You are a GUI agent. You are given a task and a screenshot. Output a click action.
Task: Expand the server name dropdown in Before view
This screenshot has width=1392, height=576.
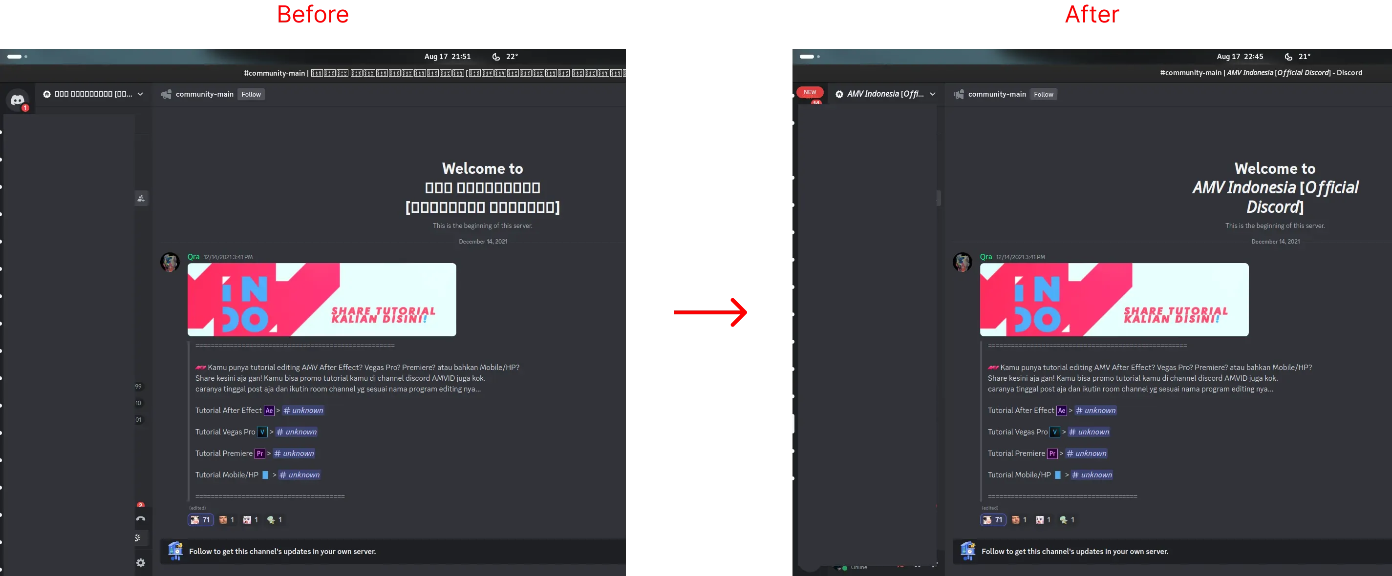pos(140,94)
